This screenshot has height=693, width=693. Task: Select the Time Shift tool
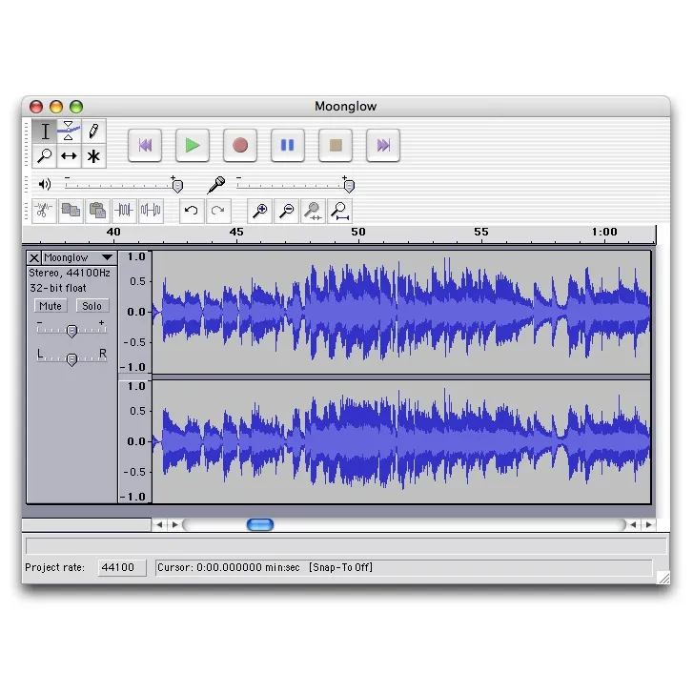tap(69, 156)
